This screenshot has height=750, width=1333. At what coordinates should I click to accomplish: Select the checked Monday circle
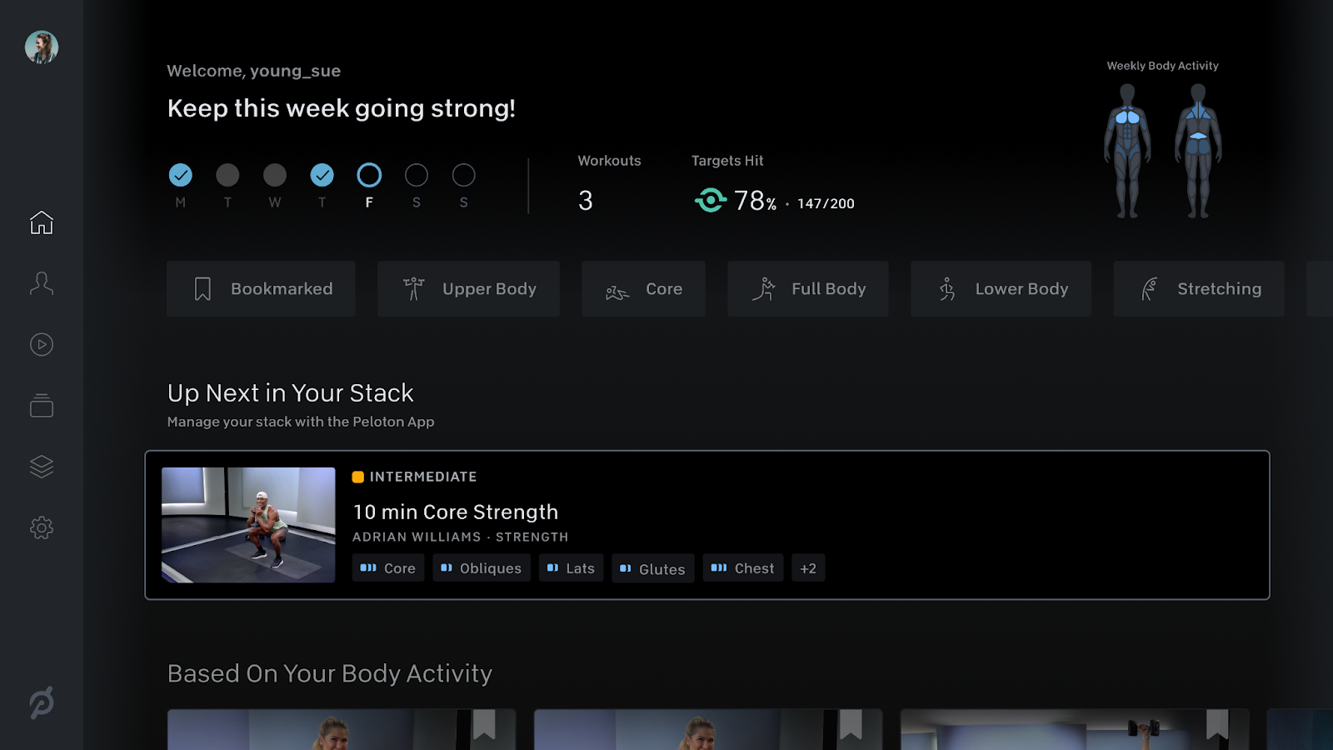click(181, 175)
